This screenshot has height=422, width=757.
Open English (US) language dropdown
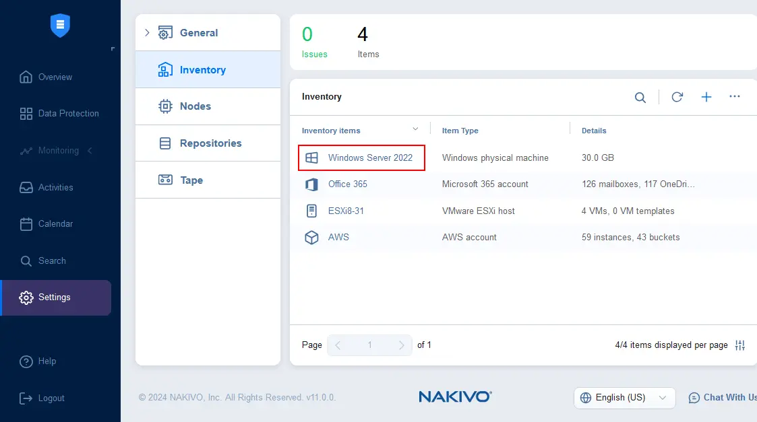coord(624,398)
